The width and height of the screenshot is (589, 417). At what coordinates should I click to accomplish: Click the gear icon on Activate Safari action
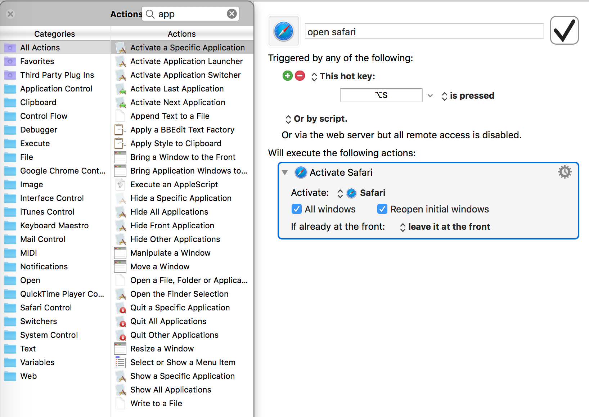[x=565, y=172]
